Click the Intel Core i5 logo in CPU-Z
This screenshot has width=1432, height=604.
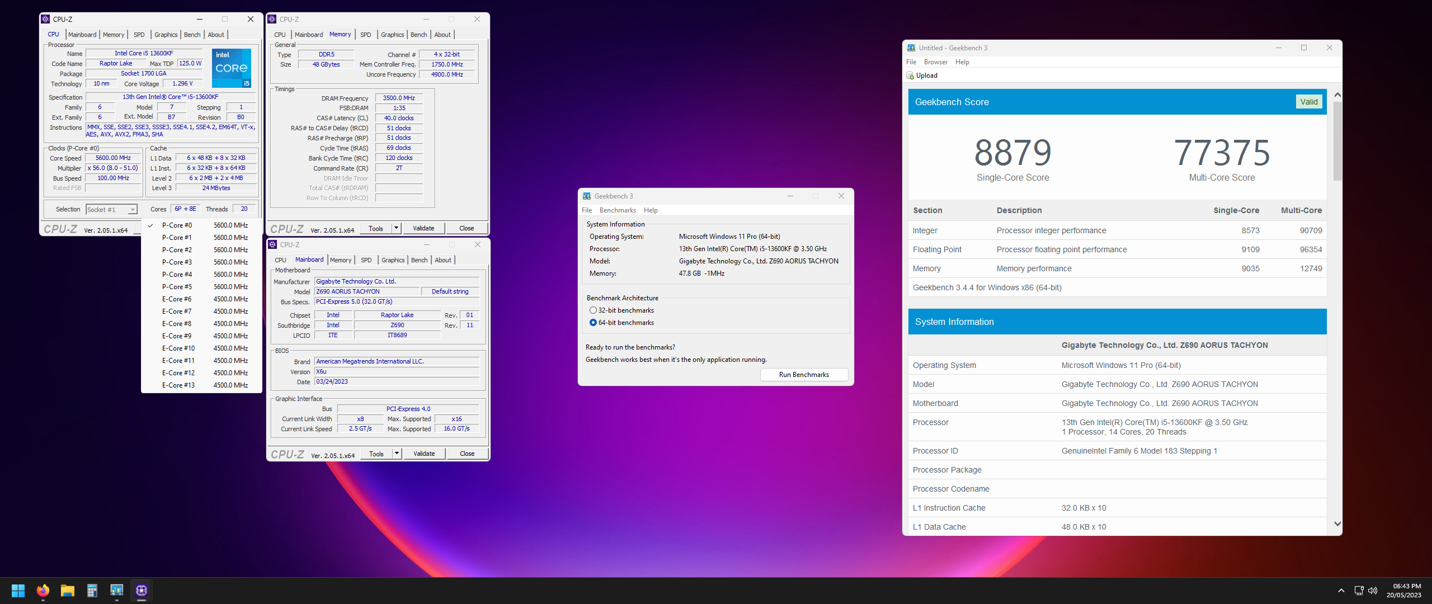pos(232,68)
